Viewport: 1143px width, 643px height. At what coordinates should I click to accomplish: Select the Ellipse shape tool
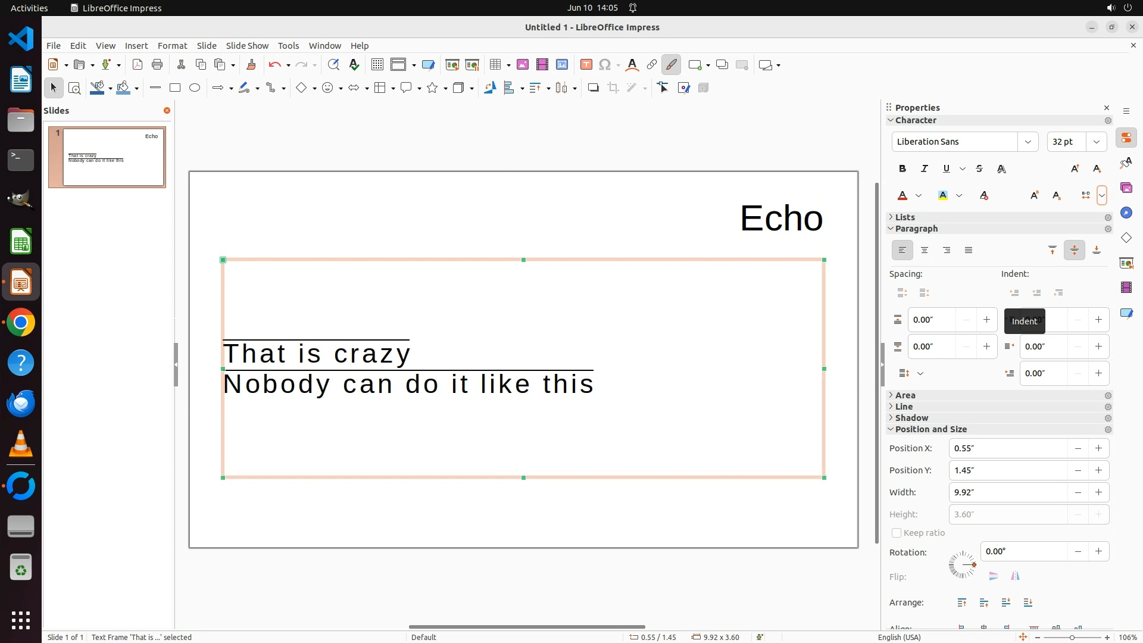click(195, 88)
